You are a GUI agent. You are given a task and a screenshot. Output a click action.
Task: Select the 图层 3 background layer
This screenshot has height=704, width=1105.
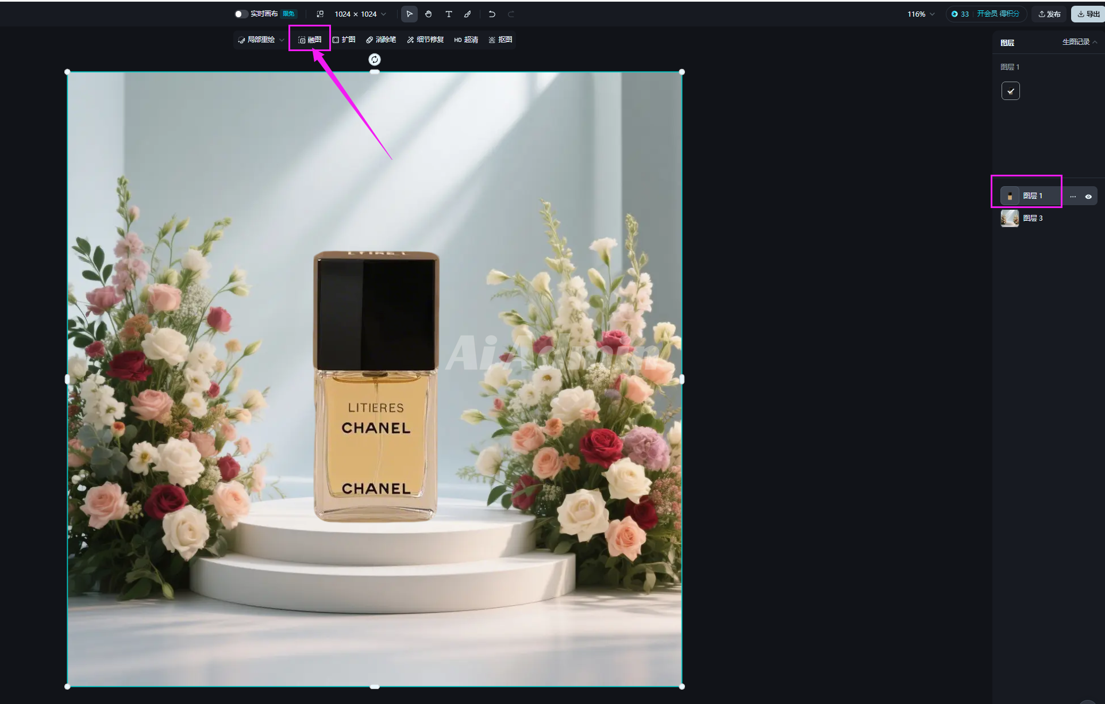(1049, 218)
